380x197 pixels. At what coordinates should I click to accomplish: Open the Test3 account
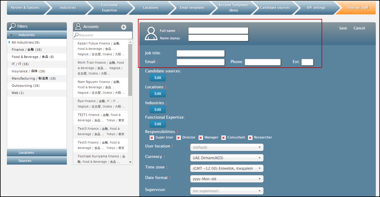[101, 132]
